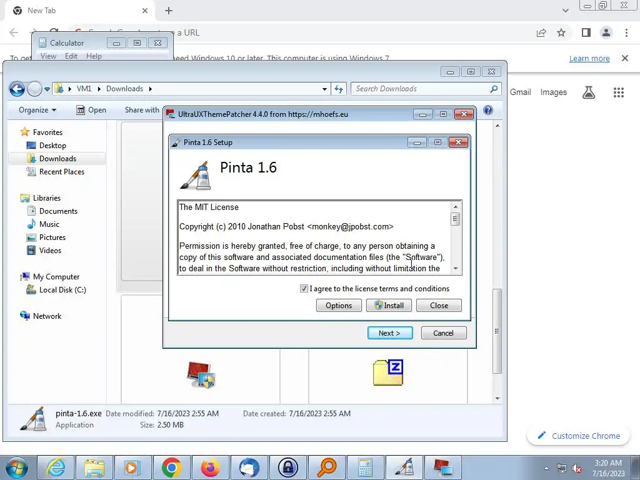The height and width of the screenshot is (480, 640).
Task: Open the Organize menu dropdown
Action: [x=37, y=110]
